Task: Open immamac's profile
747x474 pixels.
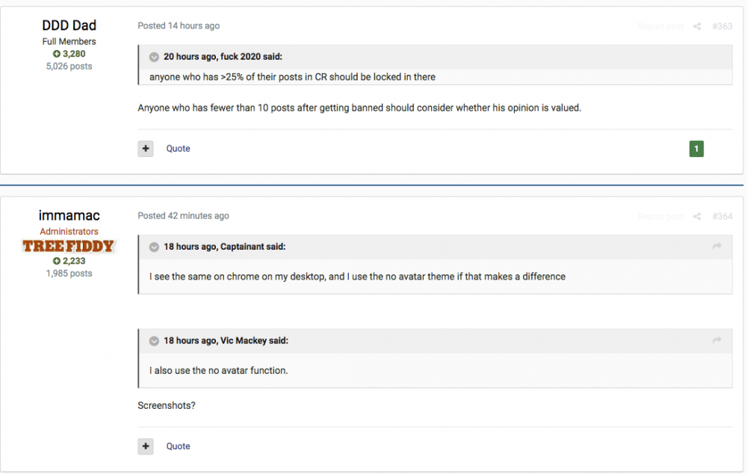Action: [69, 216]
